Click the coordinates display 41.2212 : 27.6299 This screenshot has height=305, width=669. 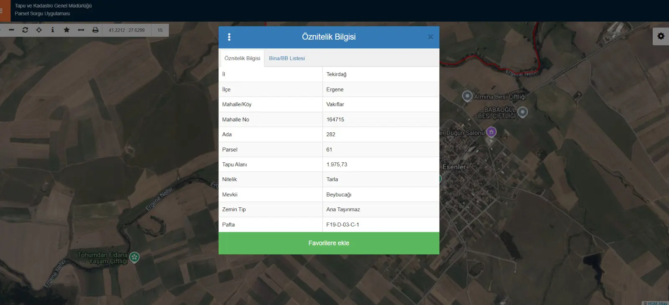pos(127,30)
